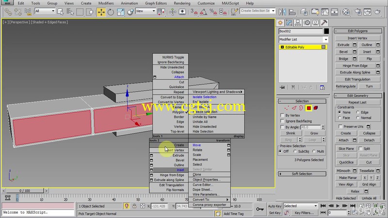Open the MAXScript menu

coord(230,3)
